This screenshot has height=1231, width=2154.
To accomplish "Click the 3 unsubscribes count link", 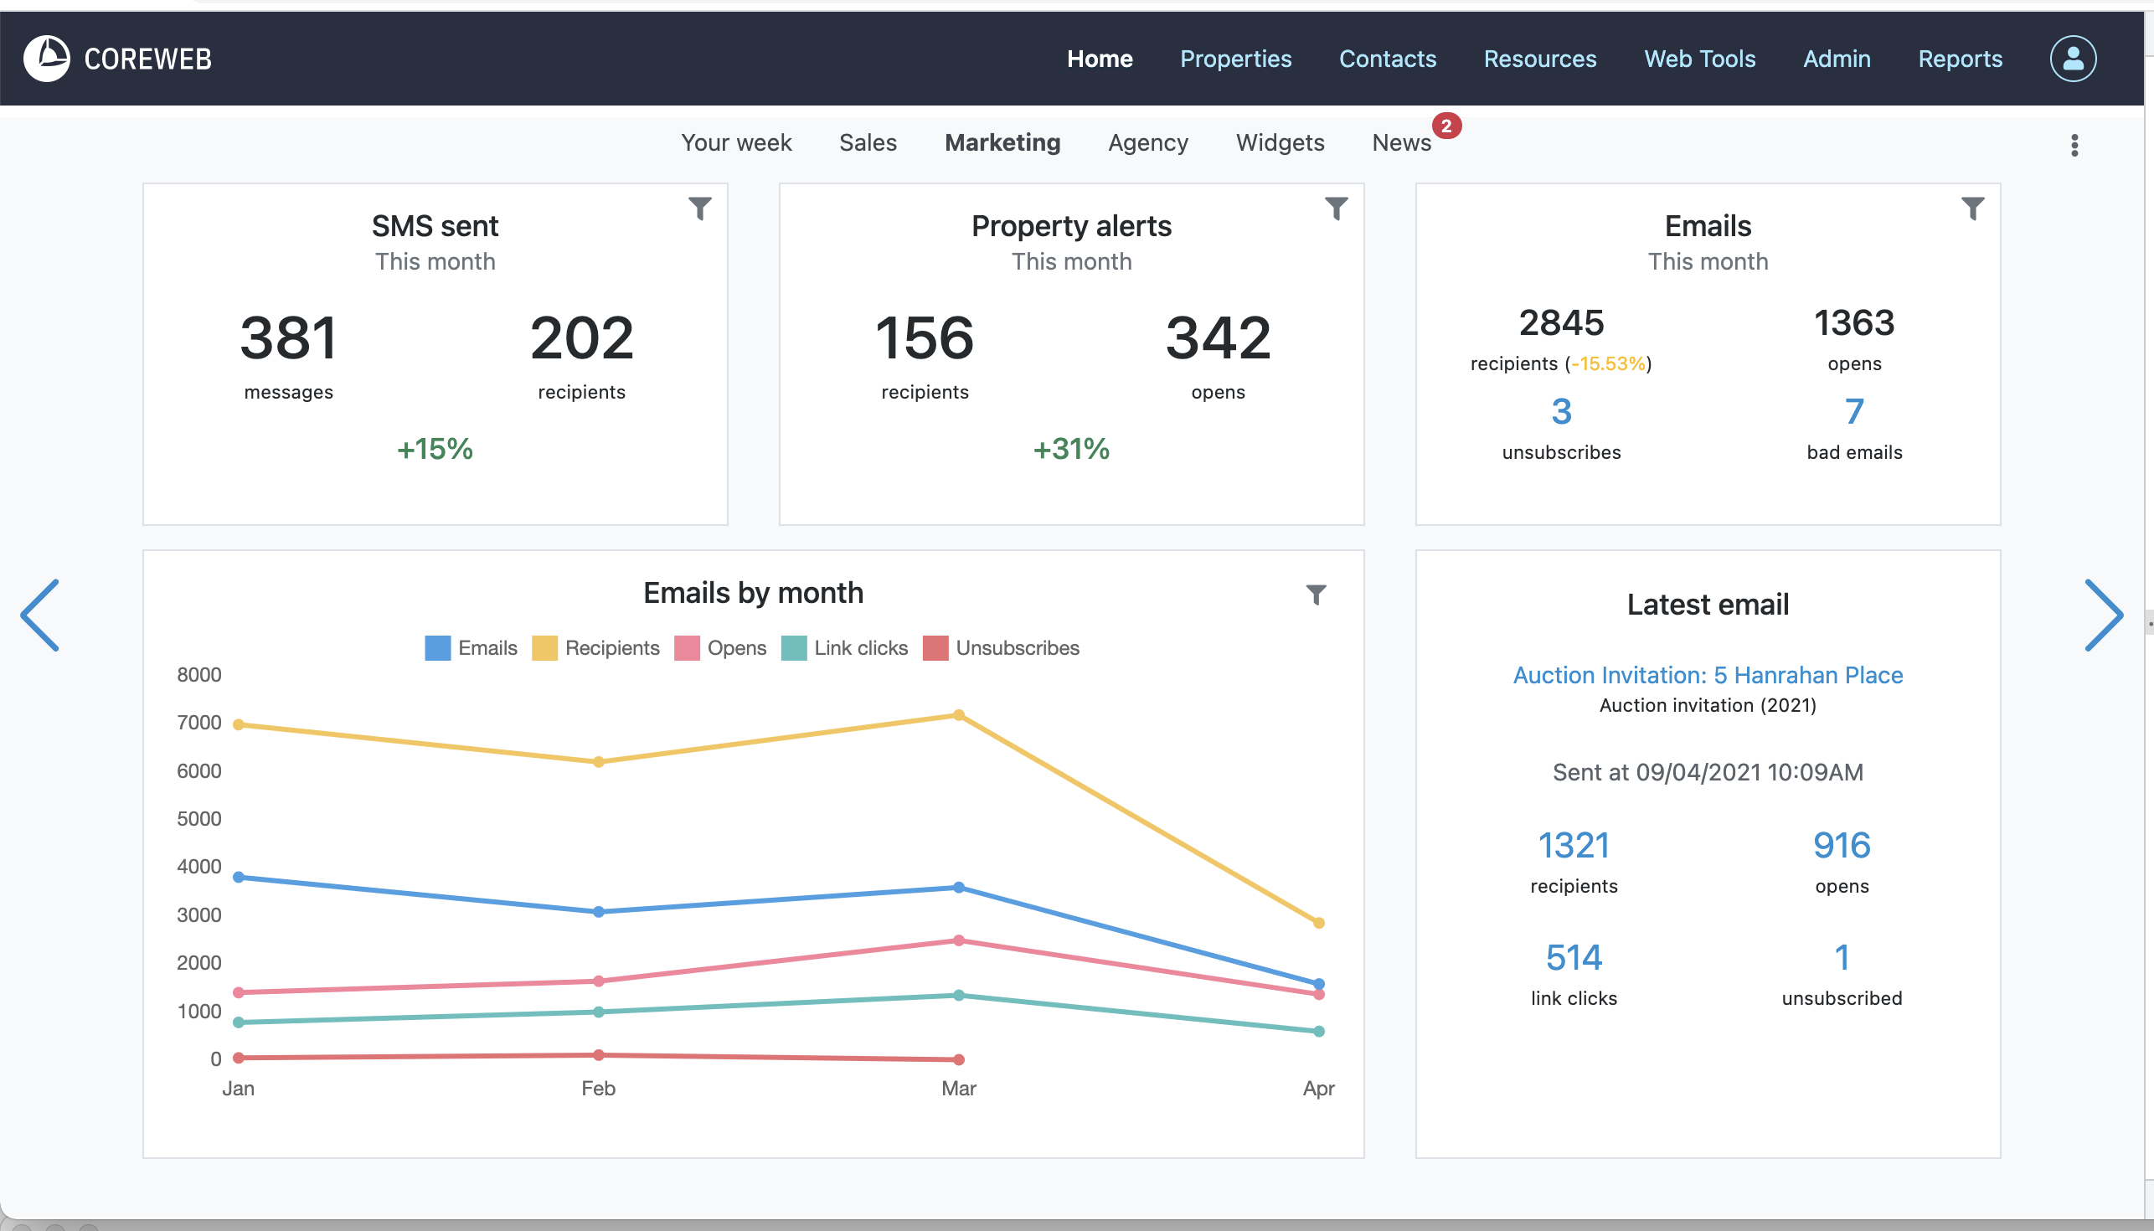I will (1560, 412).
